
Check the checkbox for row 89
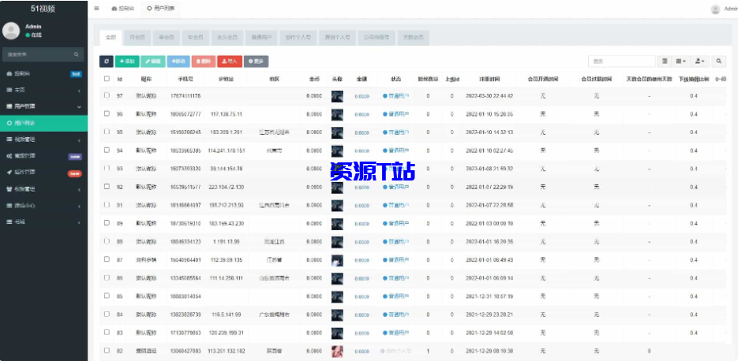tap(107, 223)
